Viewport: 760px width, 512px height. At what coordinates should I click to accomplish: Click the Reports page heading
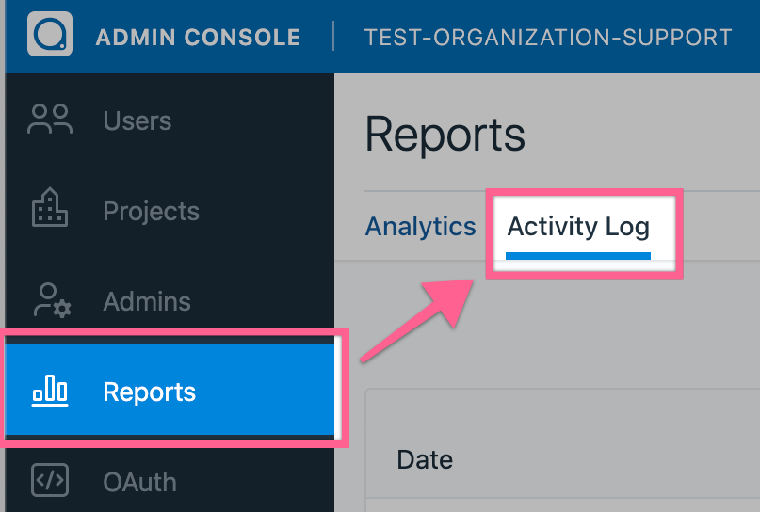[x=445, y=135]
